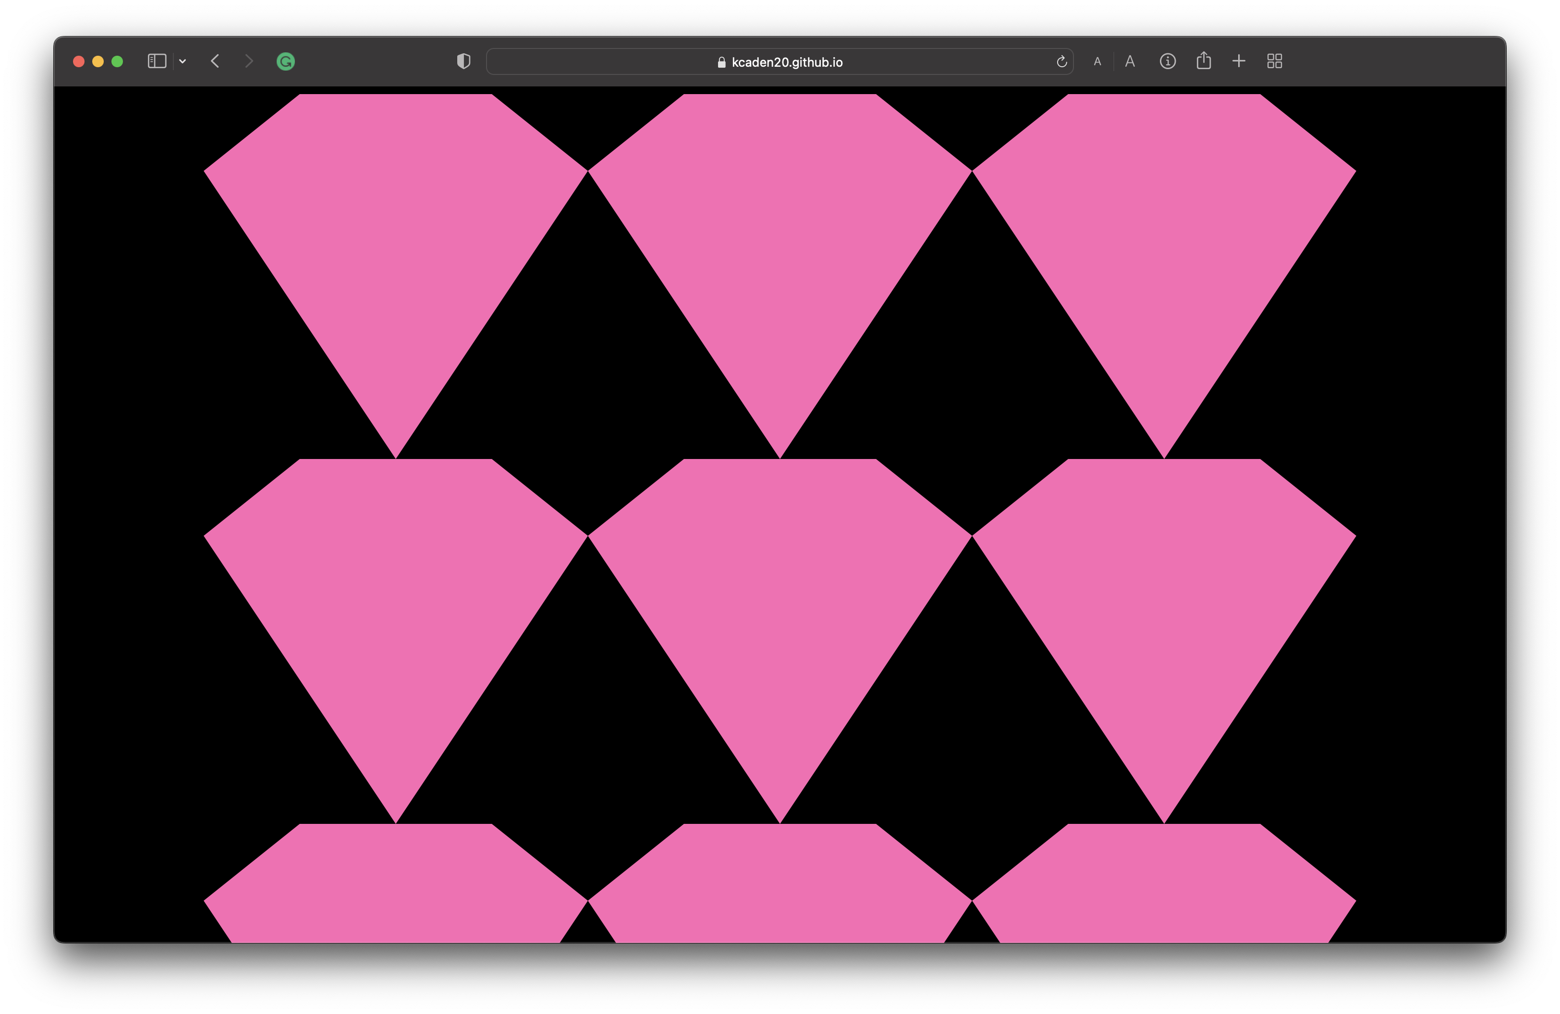Show the tab overview grid
The image size is (1560, 1014).
[x=1274, y=61]
